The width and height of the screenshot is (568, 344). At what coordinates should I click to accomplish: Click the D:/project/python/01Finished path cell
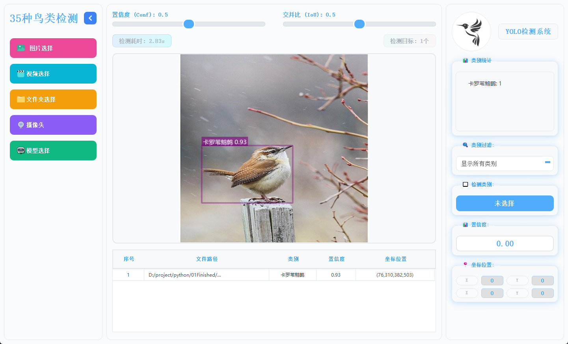207,275
